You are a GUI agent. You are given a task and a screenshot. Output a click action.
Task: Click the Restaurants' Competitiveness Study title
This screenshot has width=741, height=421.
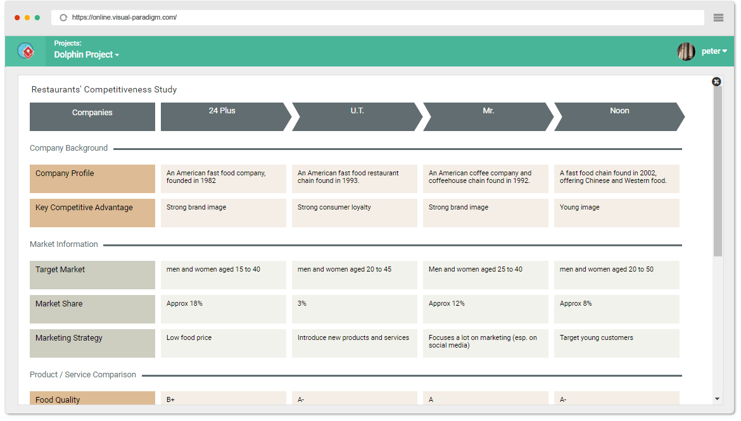tap(103, 89)
